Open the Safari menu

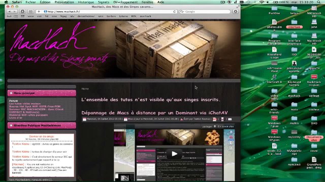[x=17, y=2]
